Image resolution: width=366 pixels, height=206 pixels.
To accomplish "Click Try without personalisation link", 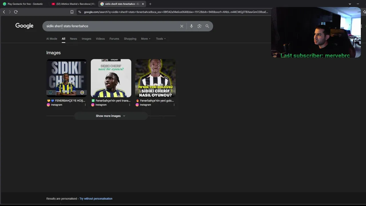I will pos(96,199).
